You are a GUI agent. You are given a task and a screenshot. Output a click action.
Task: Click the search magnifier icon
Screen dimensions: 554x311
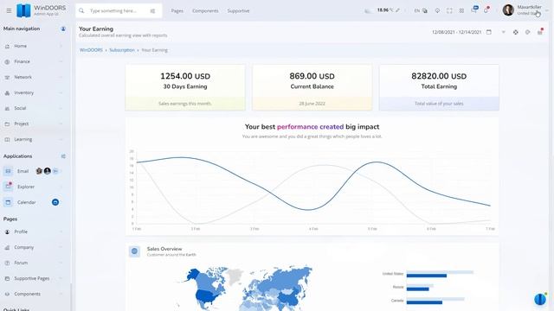(81, 11)
